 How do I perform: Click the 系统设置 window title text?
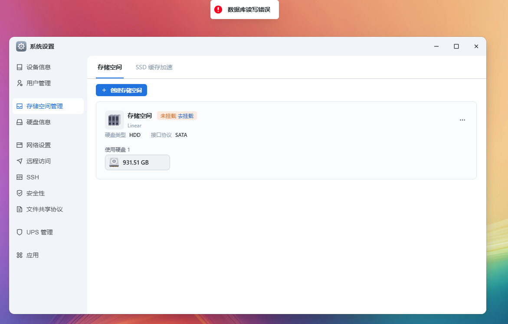coord(42,46)
